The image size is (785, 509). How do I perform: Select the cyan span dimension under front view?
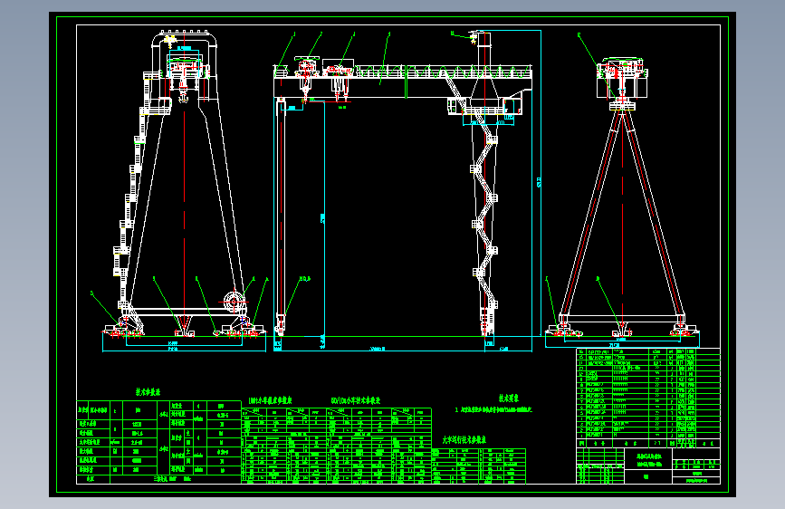380,350
